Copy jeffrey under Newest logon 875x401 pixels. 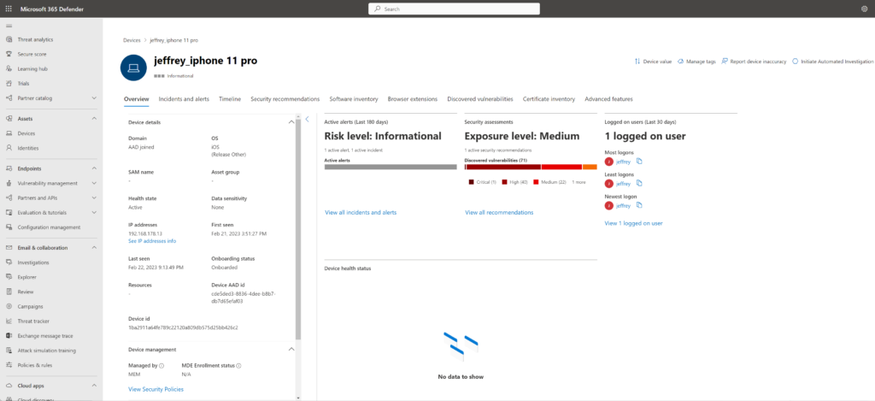click(639, 205)
